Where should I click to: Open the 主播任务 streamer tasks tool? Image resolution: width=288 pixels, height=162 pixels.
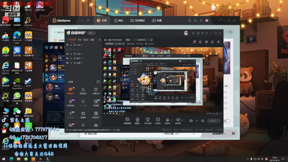[x=96, y=91]
